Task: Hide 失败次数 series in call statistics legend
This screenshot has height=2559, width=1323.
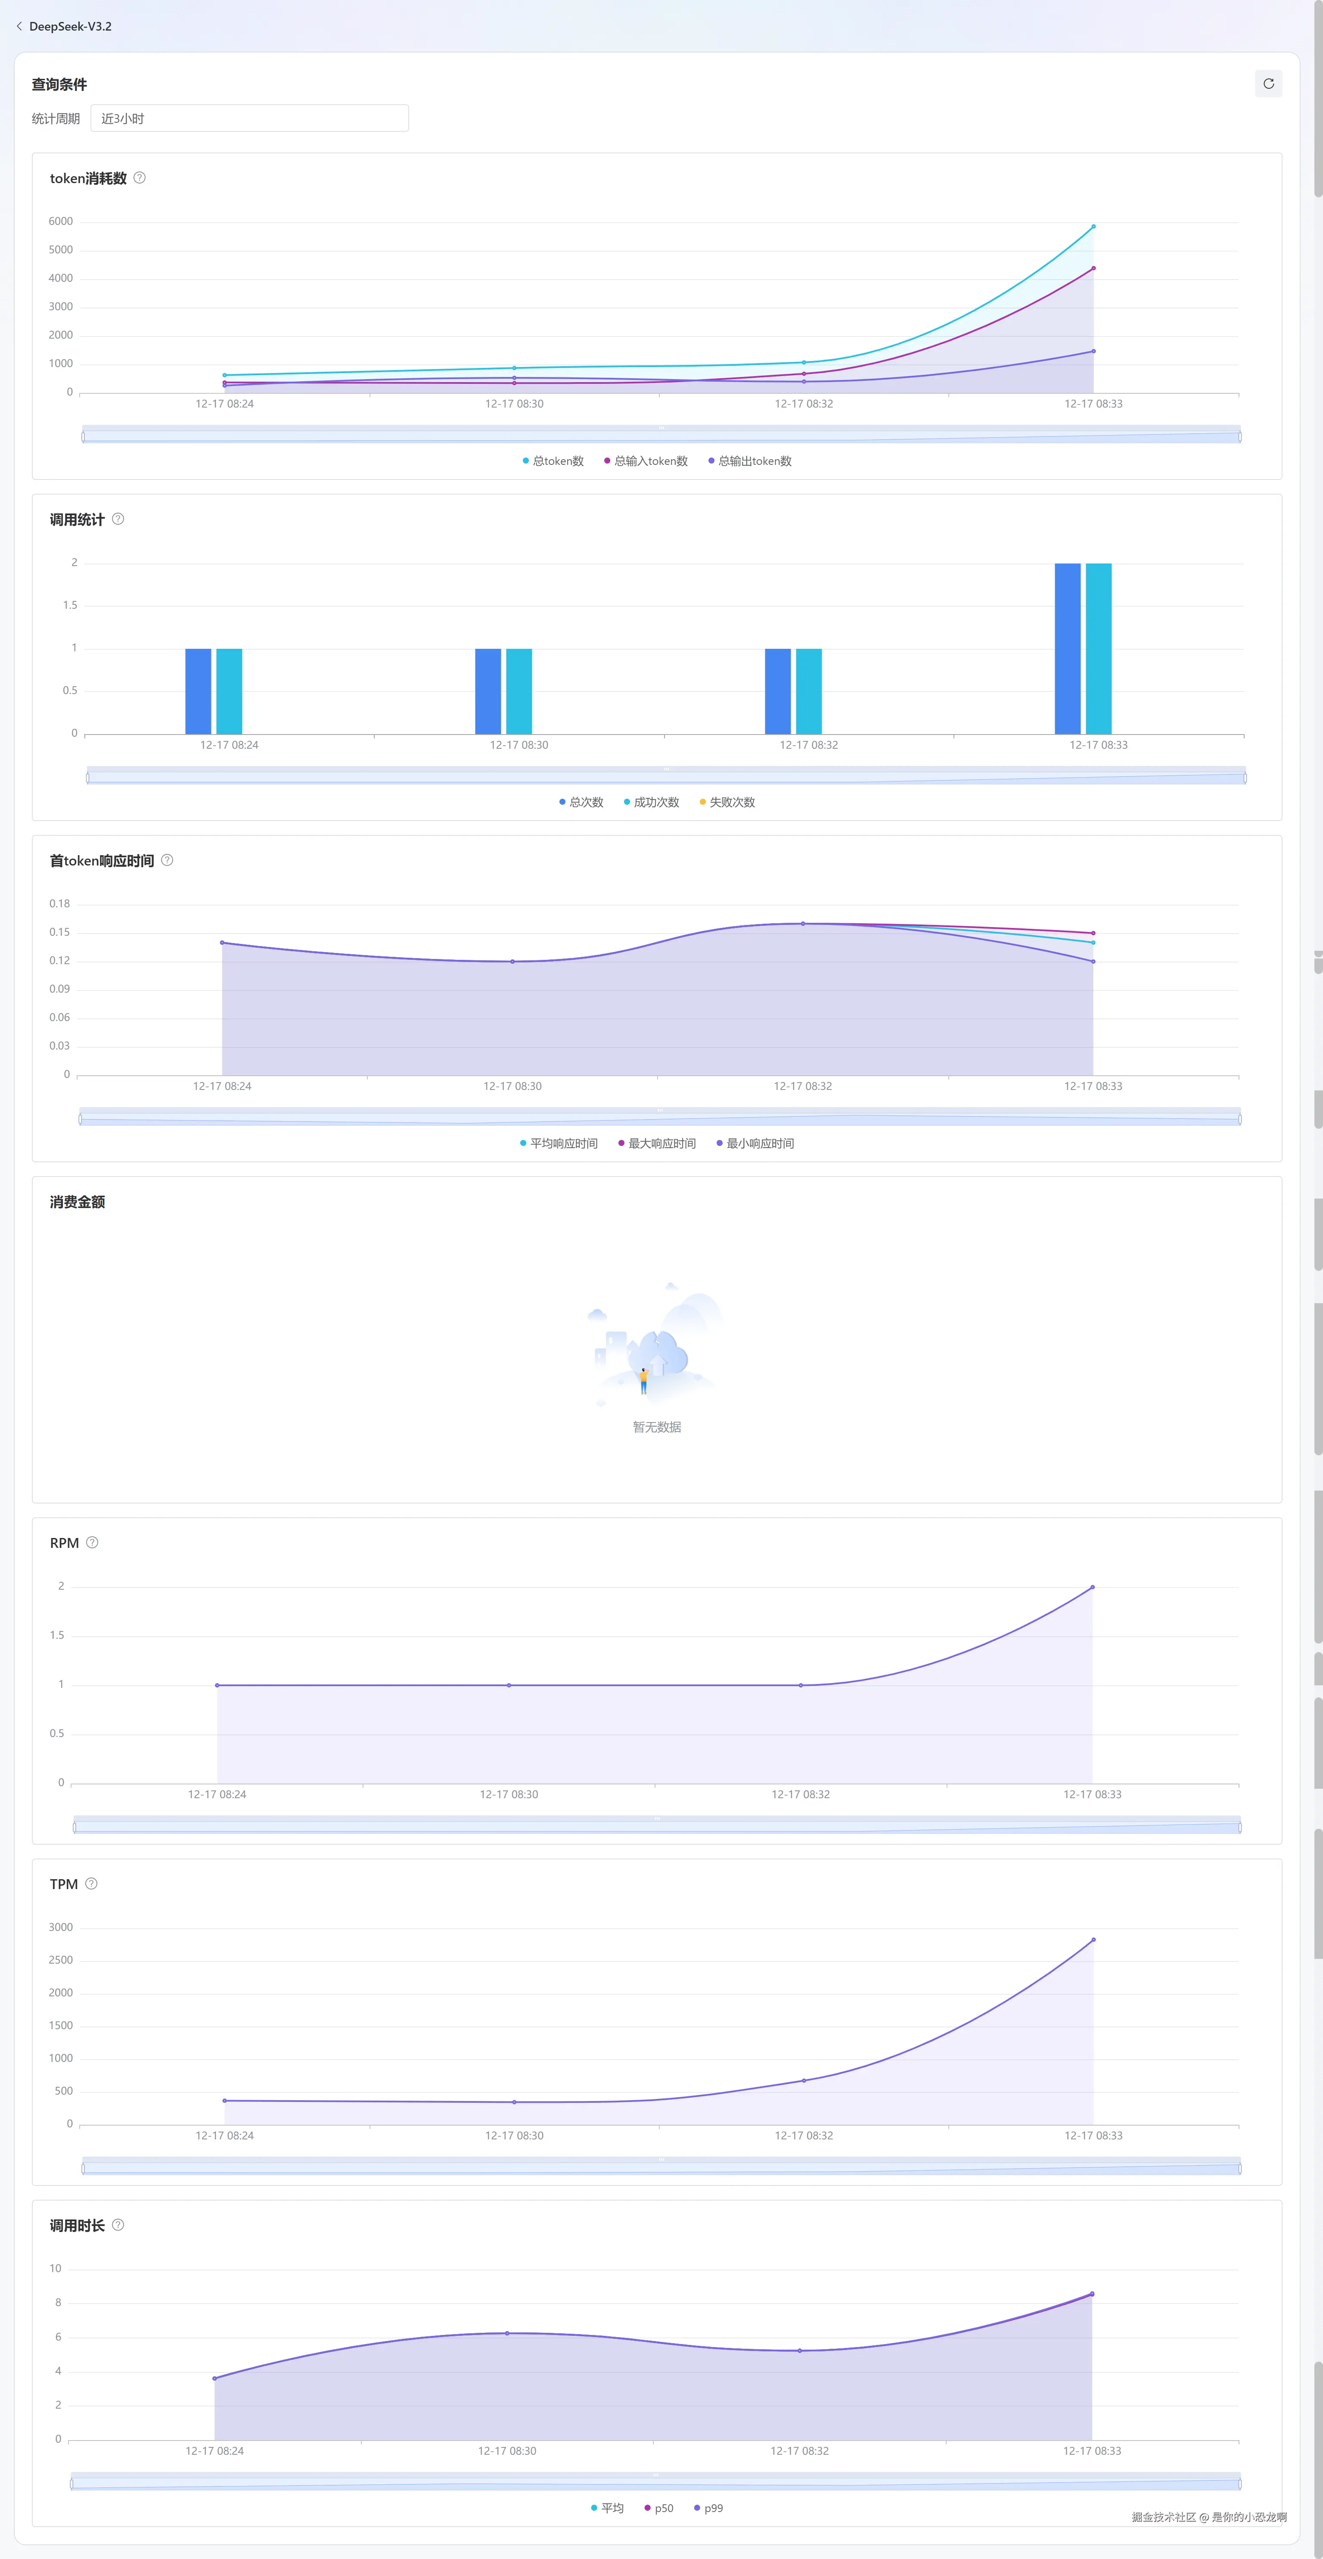Action: [728, 802]
